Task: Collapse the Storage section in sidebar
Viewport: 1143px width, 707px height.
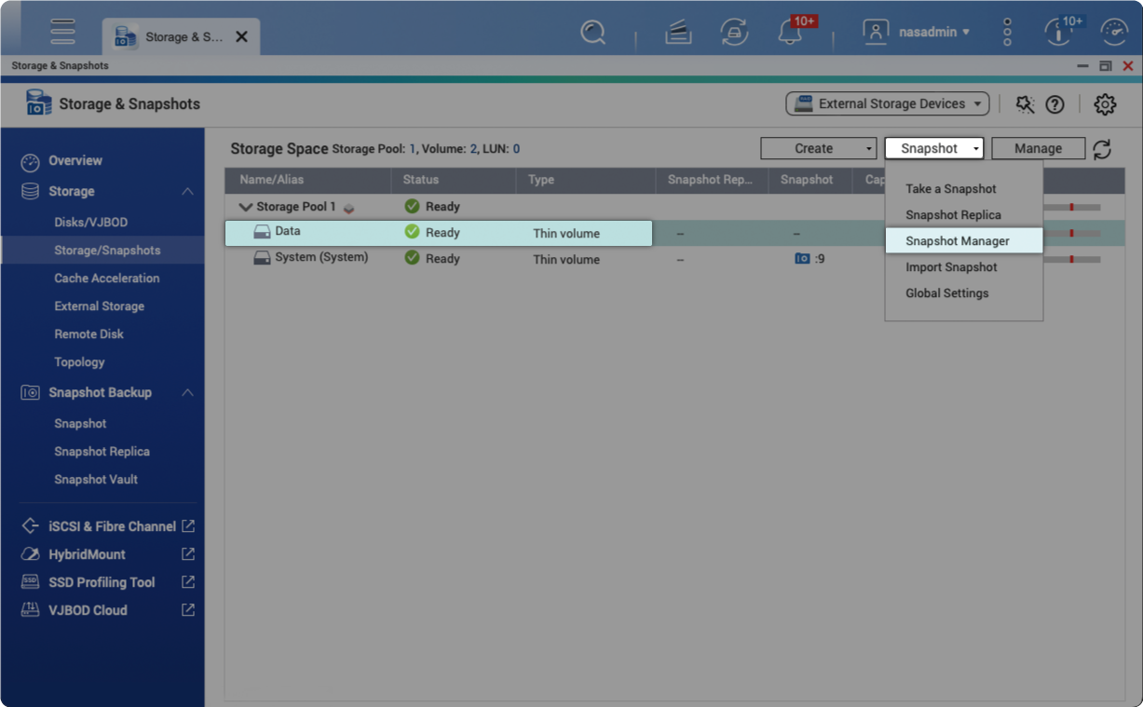Action: (x=187, y=191)
